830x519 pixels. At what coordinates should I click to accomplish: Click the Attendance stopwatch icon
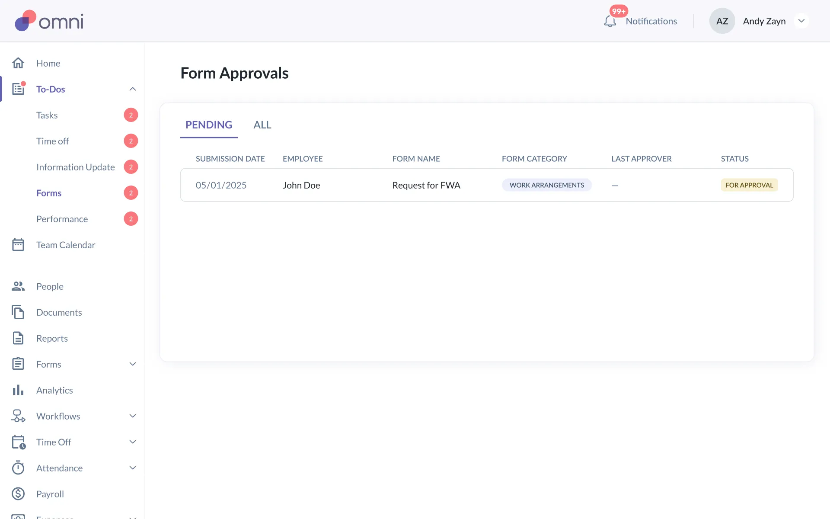pos(18,468)
